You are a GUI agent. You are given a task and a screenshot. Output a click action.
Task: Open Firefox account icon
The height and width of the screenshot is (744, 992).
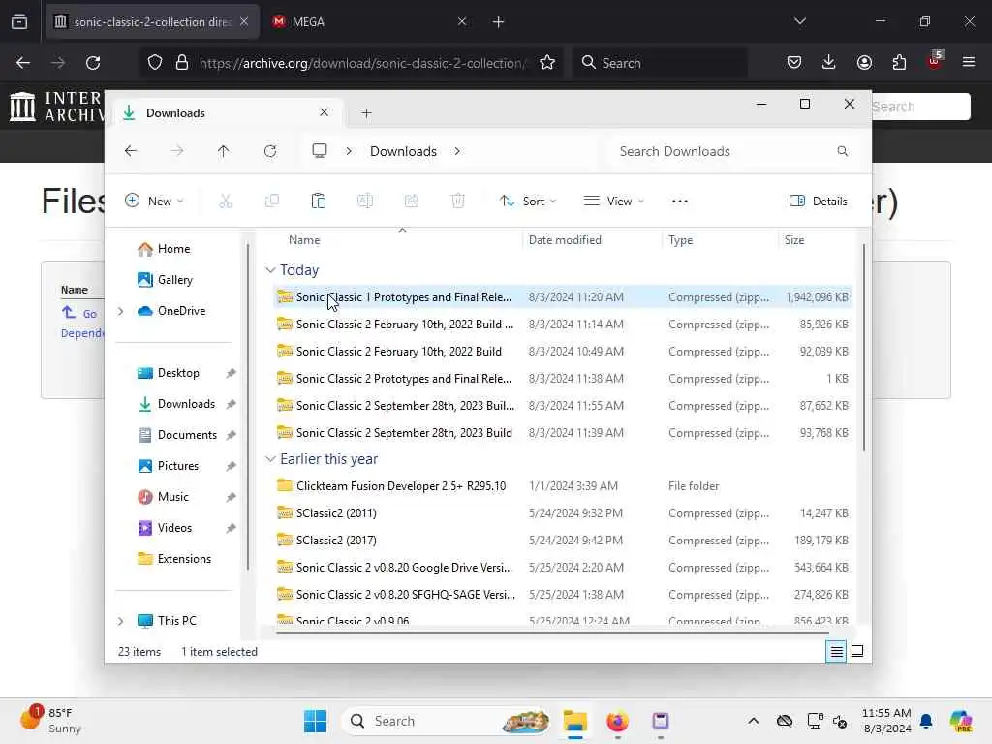(864, 63)
